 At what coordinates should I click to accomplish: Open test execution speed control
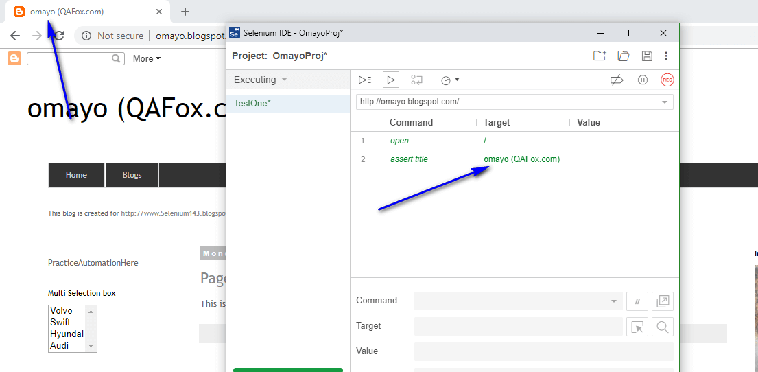(x=449, y=80)
